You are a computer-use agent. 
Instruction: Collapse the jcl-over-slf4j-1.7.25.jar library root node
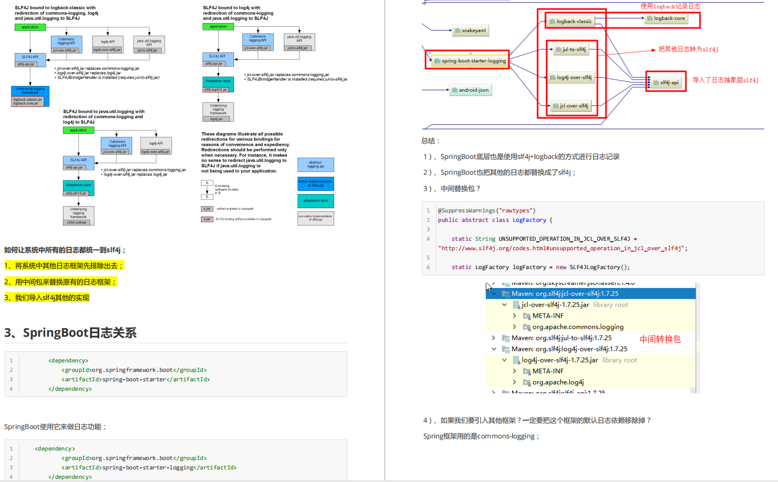point(504,305)
